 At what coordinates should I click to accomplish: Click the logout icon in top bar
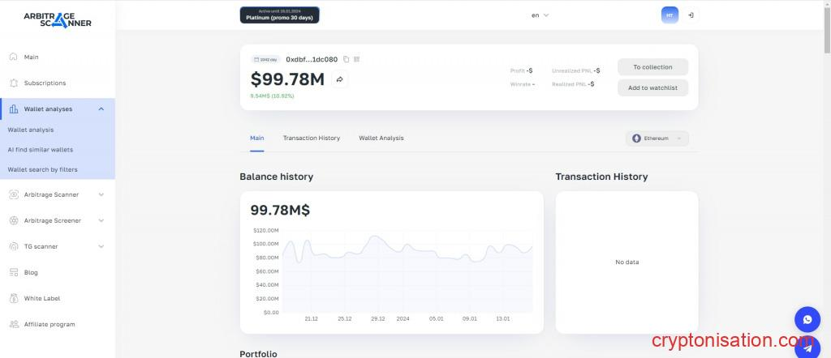tap(691, 15)
